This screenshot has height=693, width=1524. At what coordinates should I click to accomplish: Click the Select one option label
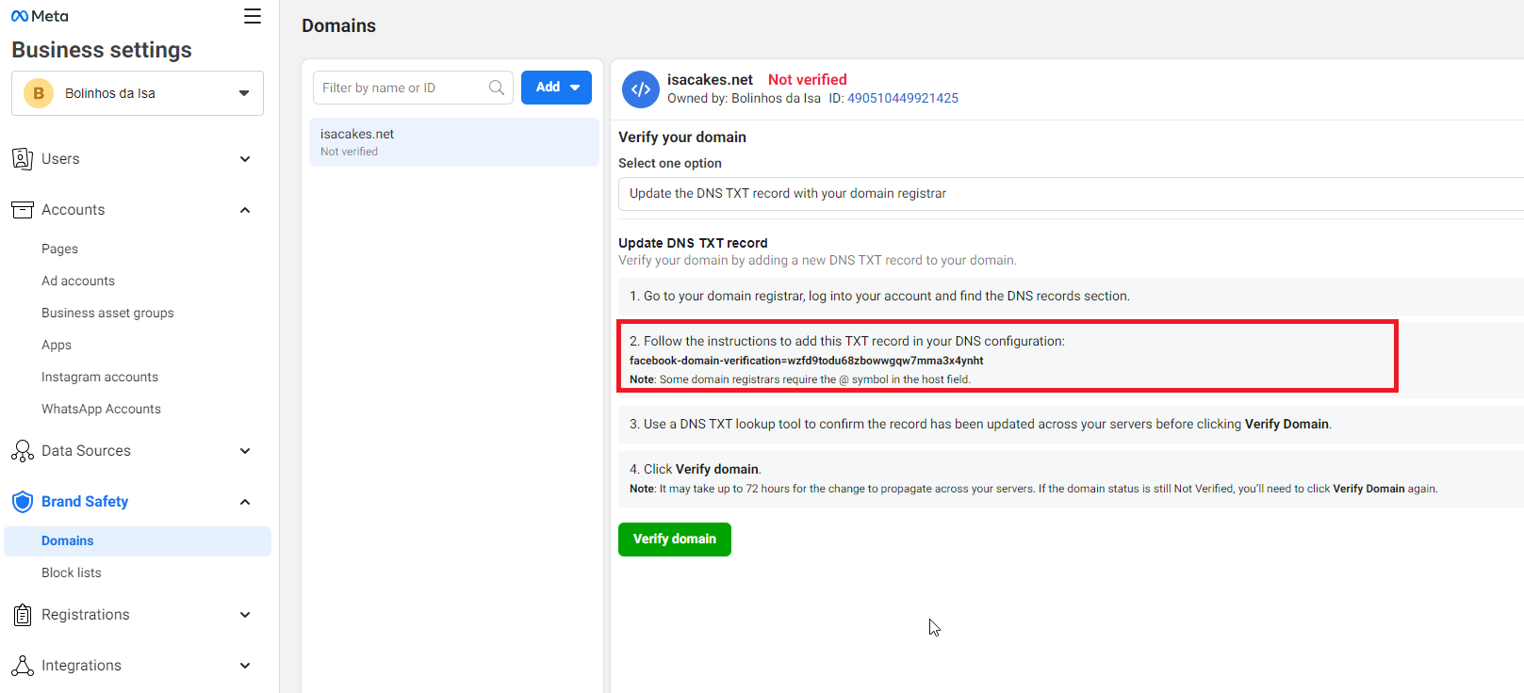pyautogui.click(x=670, y=163)
